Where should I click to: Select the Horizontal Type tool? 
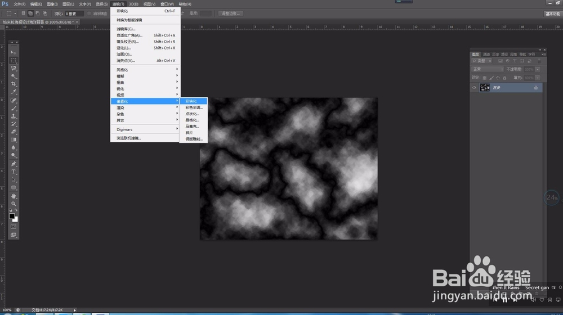14,172
